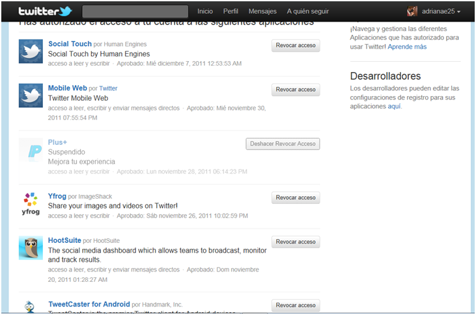
Task: Click the approval date under Social Touch
Action: (x=179, y=64)
